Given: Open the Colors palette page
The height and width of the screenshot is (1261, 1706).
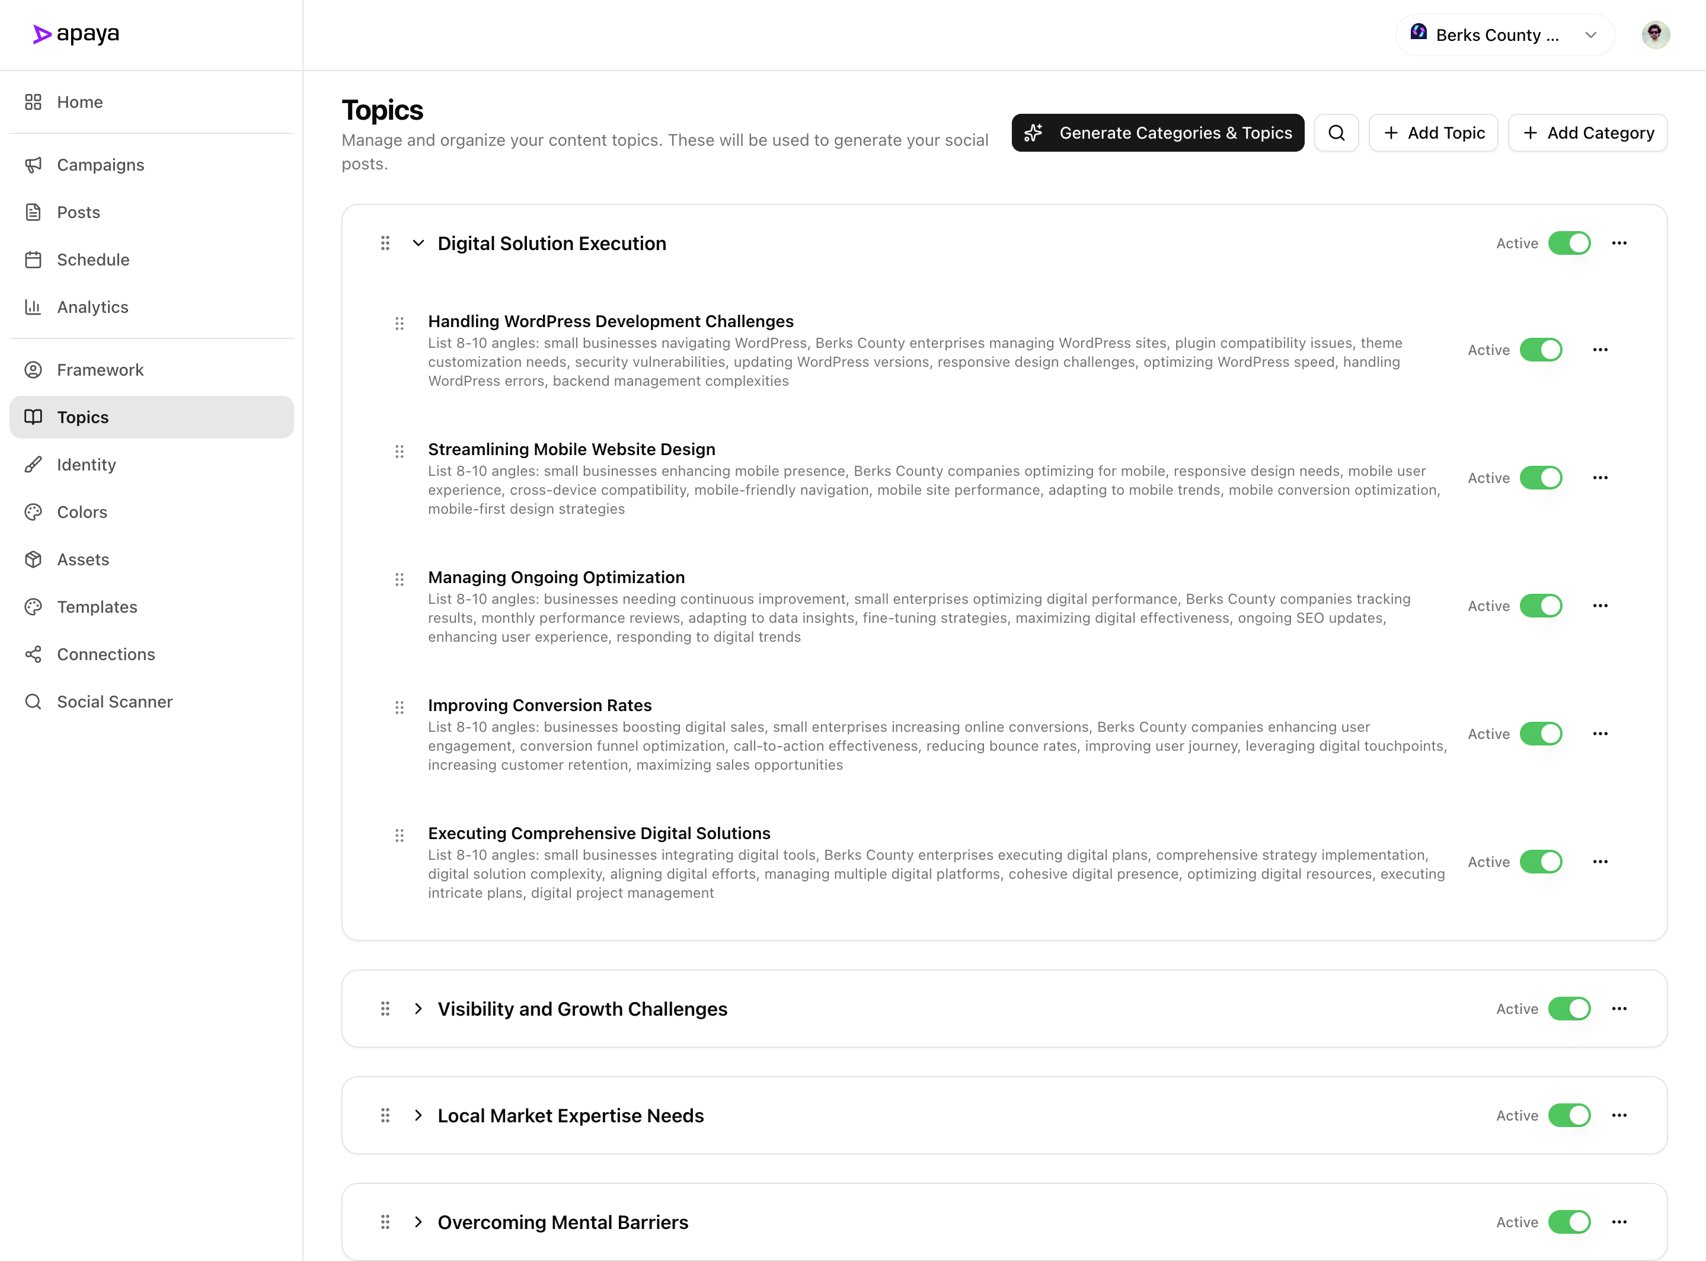Looking at the screenshot, I should tap(82, 512).
